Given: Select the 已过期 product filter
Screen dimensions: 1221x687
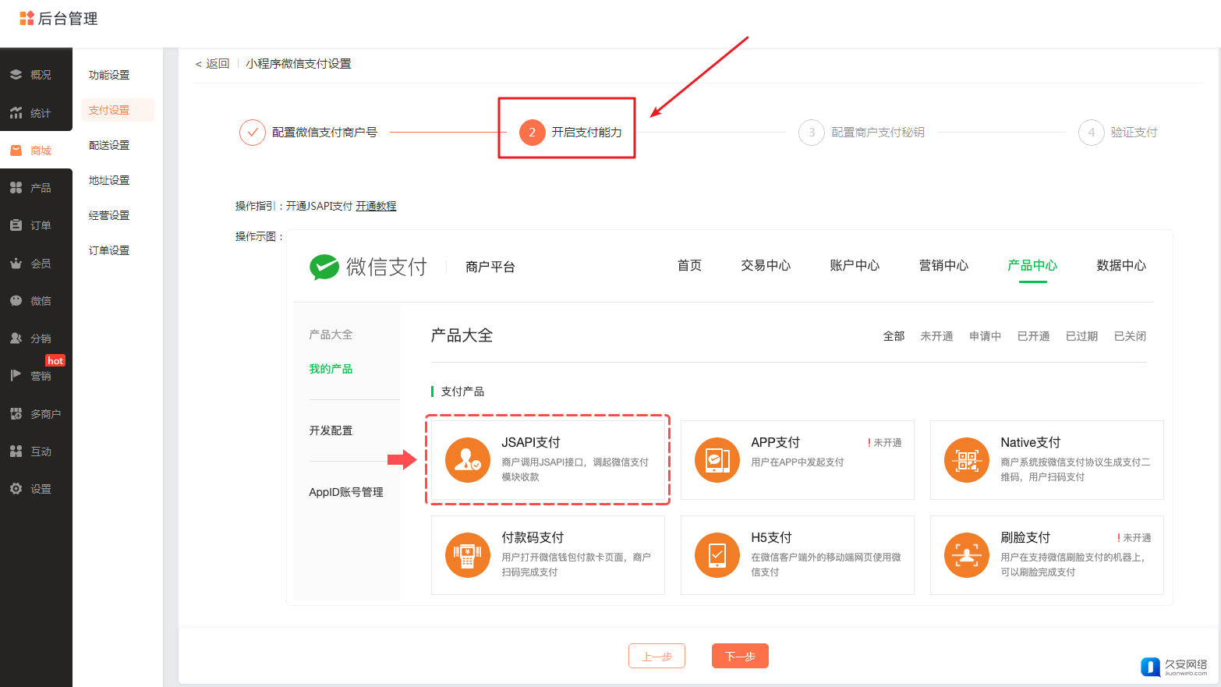Looking at the screenshot, I should pos(1081,336).
